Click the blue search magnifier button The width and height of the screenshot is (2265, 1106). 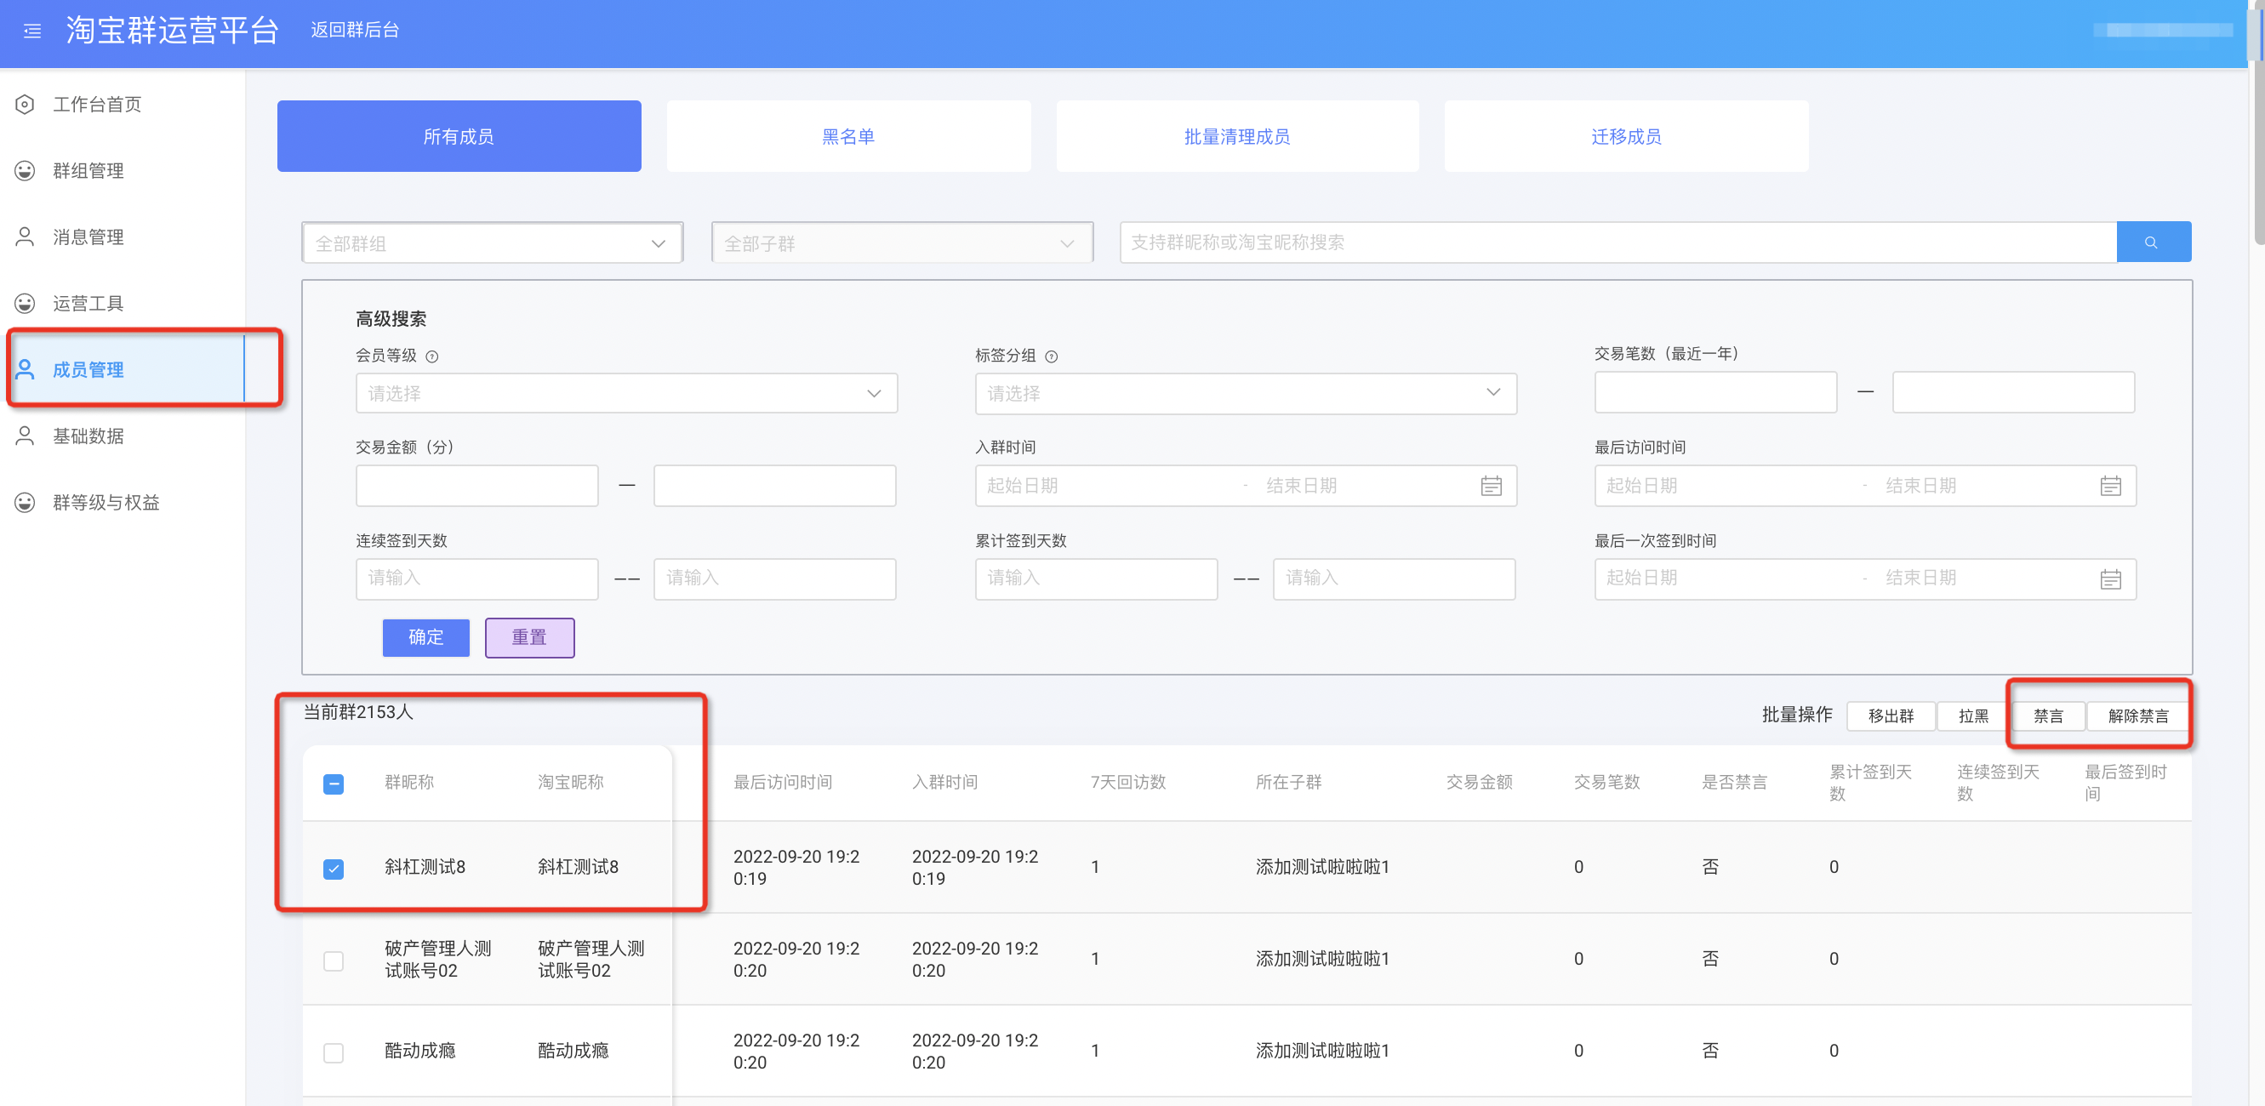click(x=2154, y=242)
